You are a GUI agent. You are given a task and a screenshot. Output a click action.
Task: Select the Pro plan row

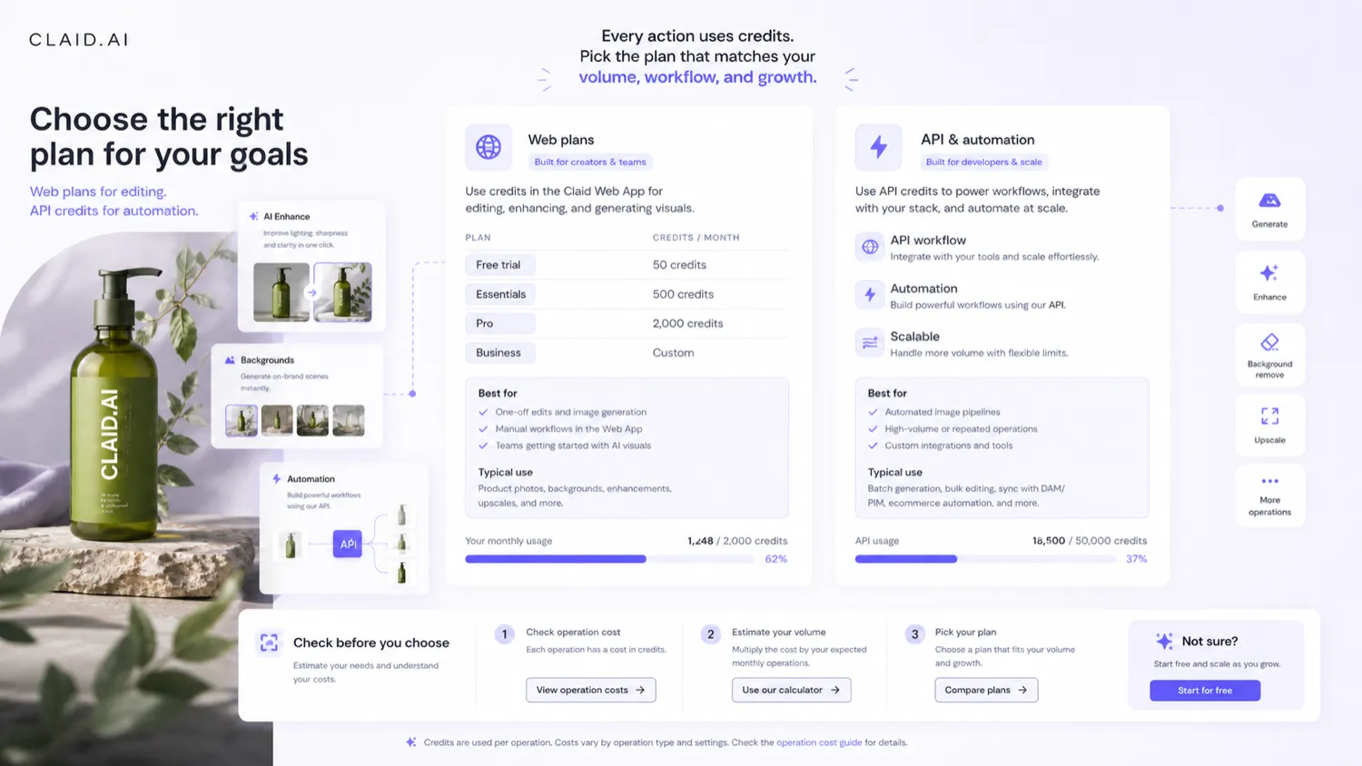627,323
